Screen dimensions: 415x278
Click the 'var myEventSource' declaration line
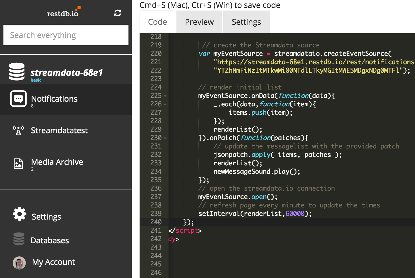click(x=295, y=53)
